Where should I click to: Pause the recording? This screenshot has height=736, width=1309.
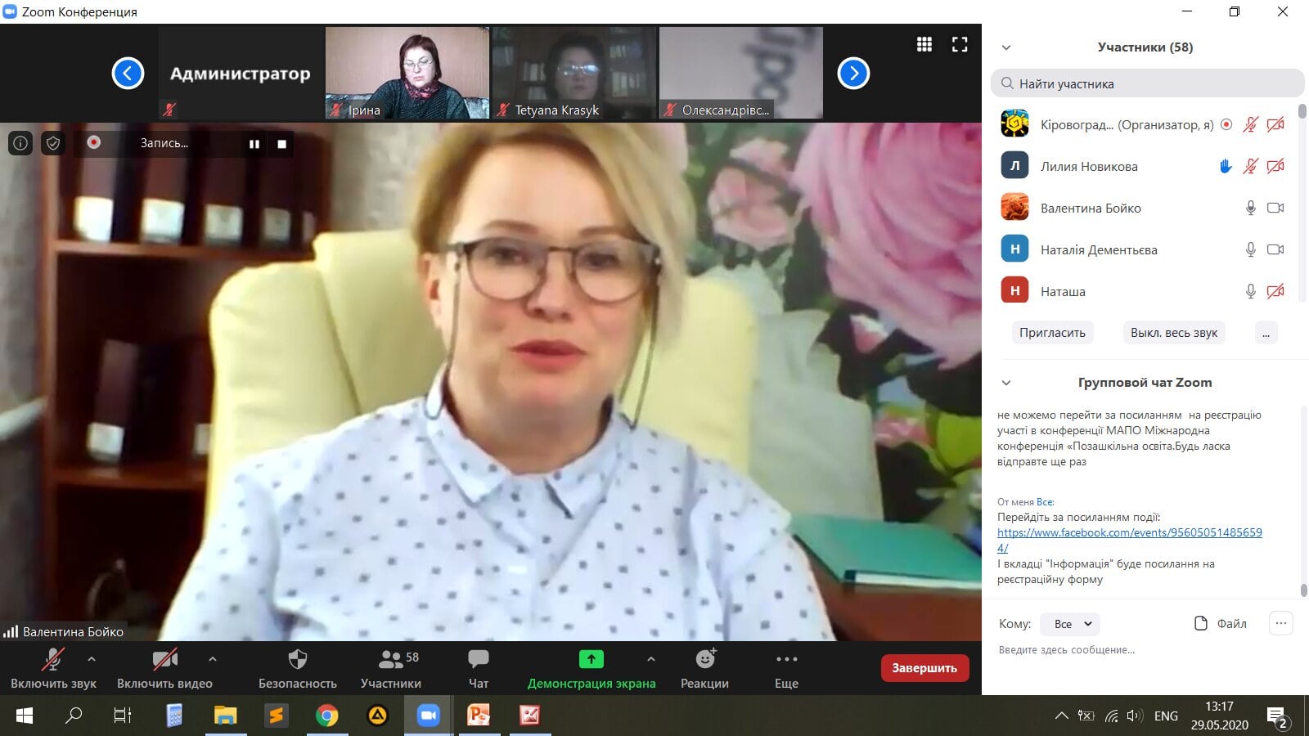click(x=254, y=144)
